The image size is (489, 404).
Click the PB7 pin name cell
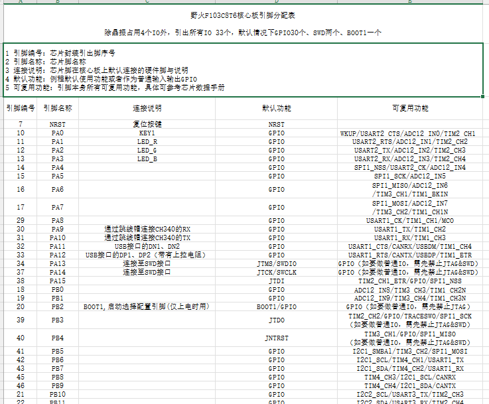(58, 368)
